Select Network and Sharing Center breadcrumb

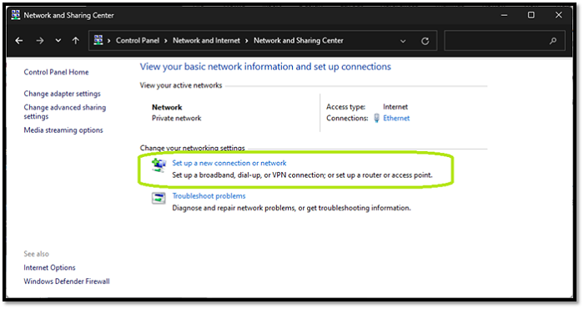[299, 41]
